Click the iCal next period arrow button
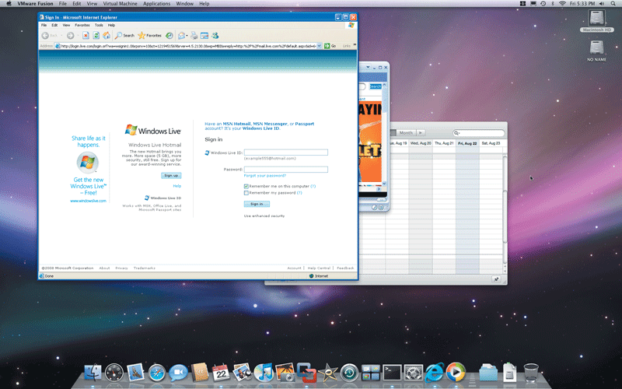 pos(421,132)
